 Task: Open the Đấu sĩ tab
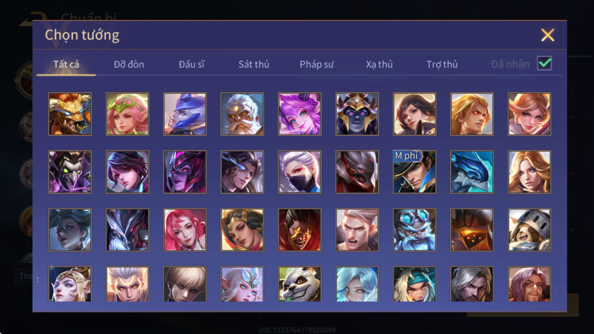click(x=191, y=64)
